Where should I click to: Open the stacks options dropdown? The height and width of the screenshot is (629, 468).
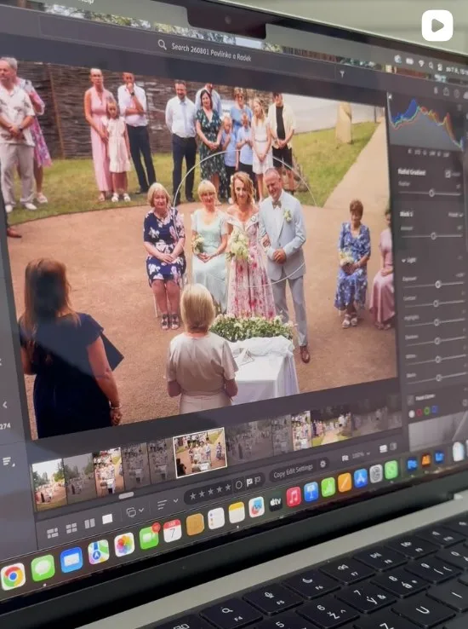click(134, 512)
